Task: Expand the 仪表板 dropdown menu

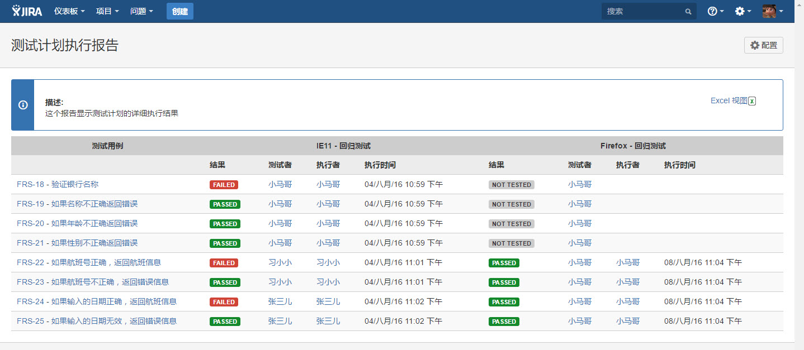Action: (69, 11)
